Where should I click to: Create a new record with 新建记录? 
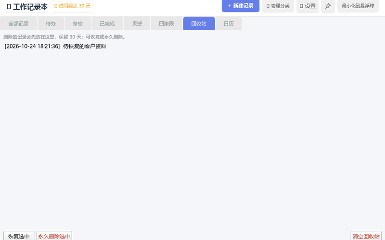(240, 6)
